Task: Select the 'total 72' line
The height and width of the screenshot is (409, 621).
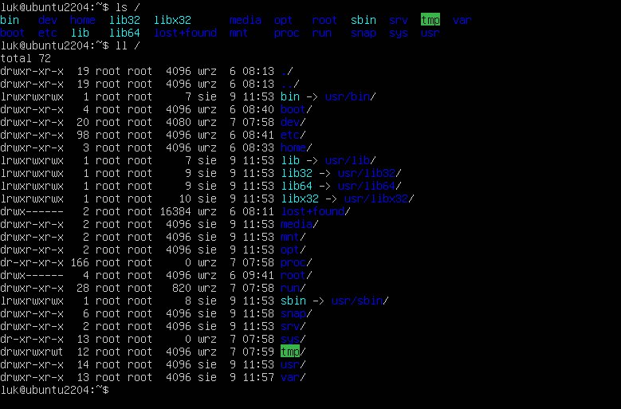Action: [x=26, y=58]
